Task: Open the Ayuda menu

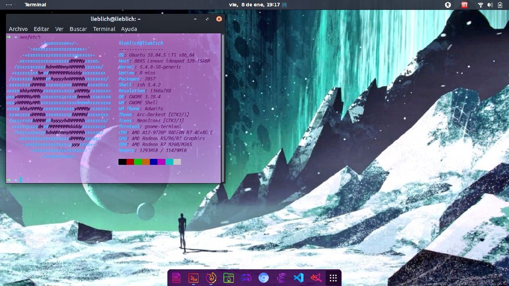Action: 129,29
